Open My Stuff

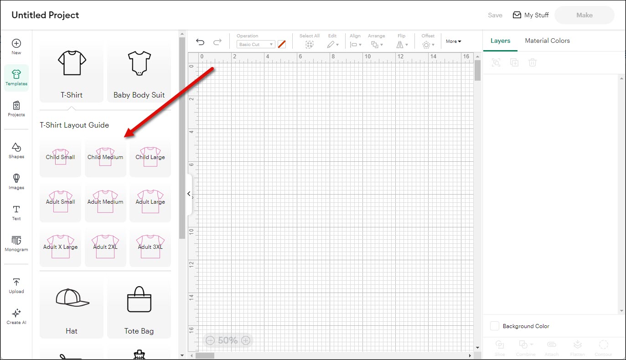click(531, 15)
